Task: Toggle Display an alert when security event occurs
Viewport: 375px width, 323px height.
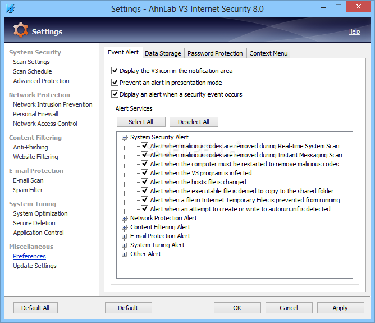Action: click(x=115, y=94)
